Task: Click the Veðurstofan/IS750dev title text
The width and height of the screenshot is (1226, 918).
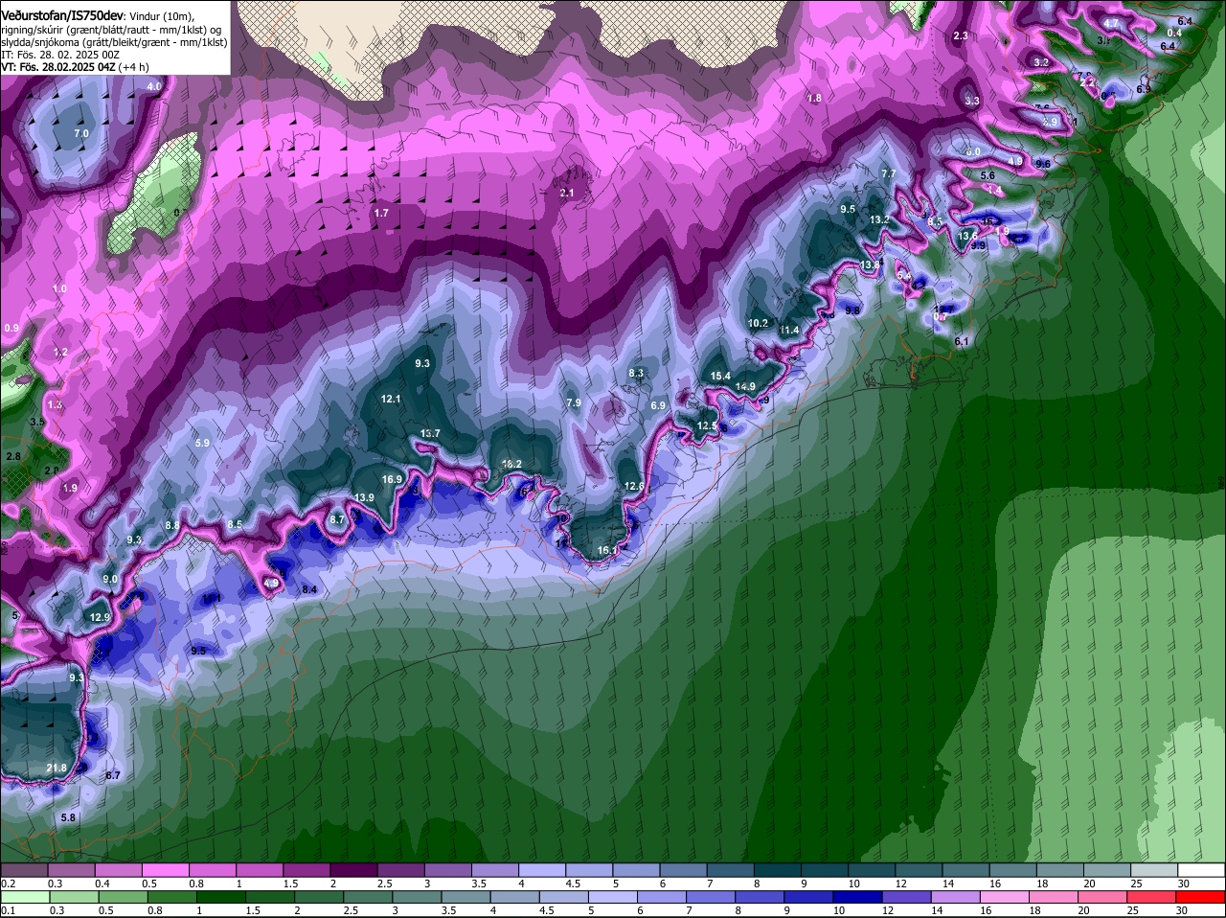Action: [61, 15]
